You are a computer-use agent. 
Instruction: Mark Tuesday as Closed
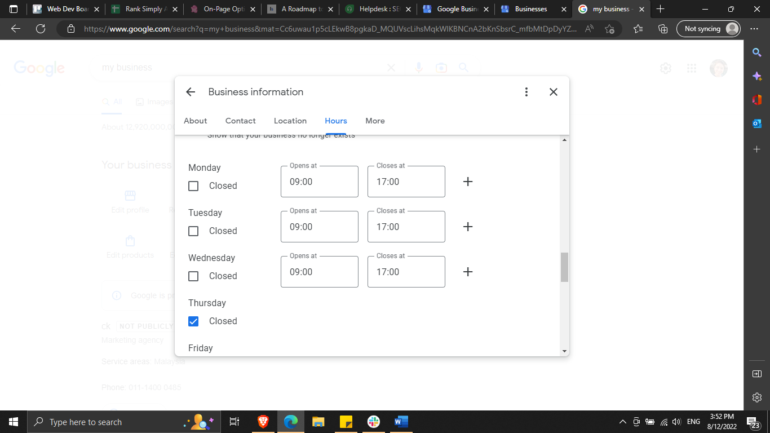193,231
